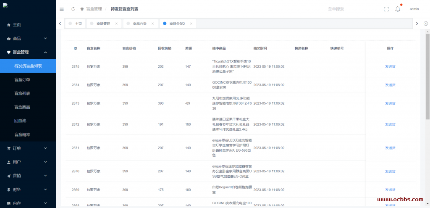Switch to the 商品分类 tab
This screenshot has width=430, height=208.
(141, 24)
